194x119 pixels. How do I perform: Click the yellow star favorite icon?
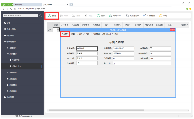[x=190, y=9]
